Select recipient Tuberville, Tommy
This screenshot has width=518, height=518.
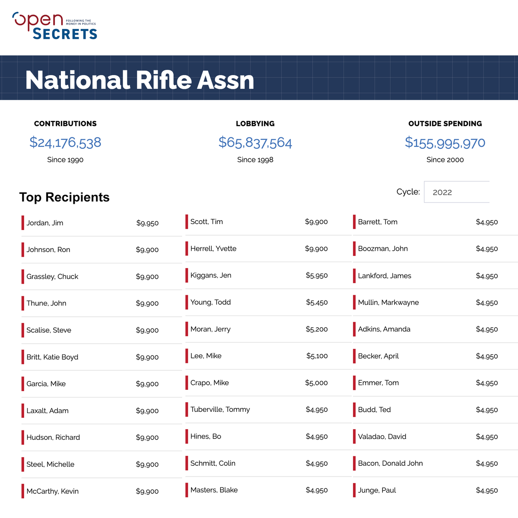click(220, 410)
